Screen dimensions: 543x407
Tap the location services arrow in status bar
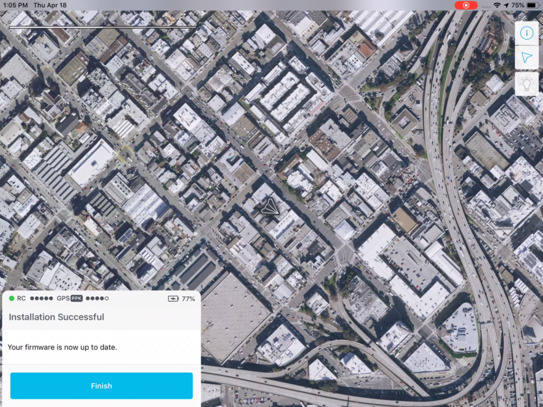coord(507,5)
